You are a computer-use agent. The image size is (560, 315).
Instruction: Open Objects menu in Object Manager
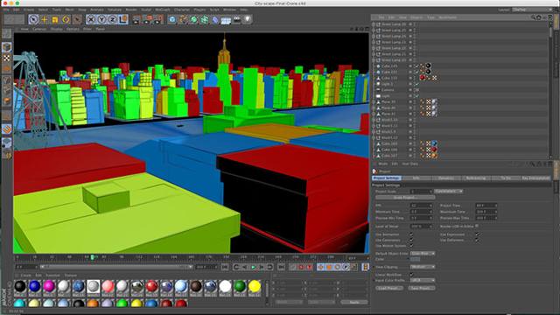pyautogui.click(x=416, y=17)
